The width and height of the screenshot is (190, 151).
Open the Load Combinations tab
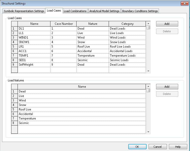pyautogui.click(x=75, y=11)
